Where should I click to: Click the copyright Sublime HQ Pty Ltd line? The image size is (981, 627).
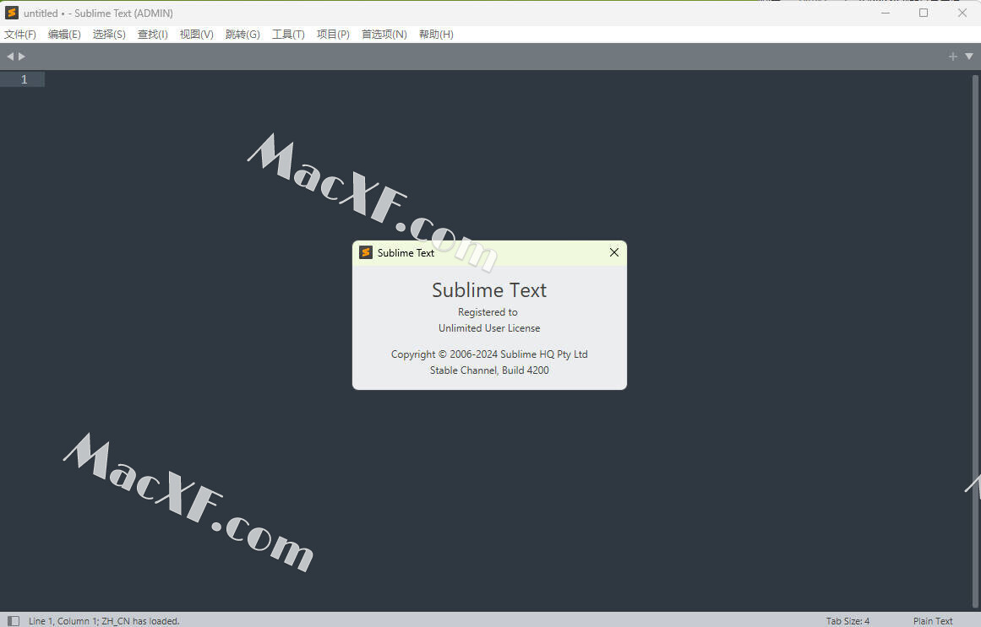(489, 354)
